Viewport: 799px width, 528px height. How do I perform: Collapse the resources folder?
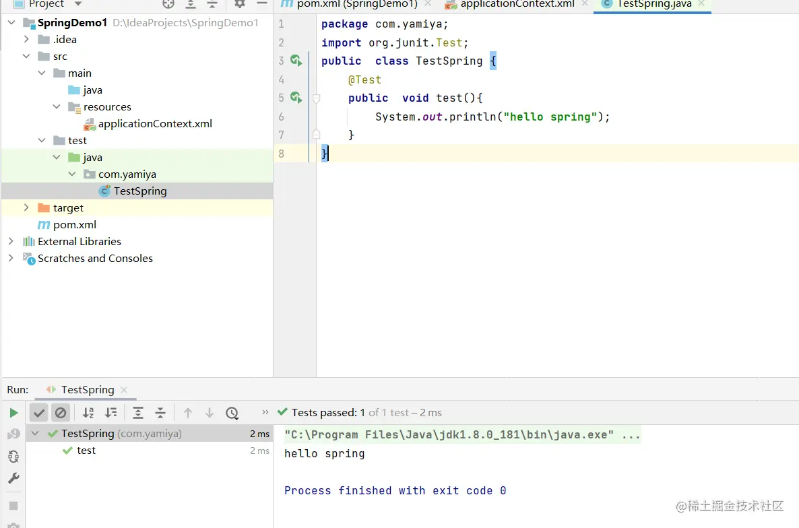tap(57, 106)
